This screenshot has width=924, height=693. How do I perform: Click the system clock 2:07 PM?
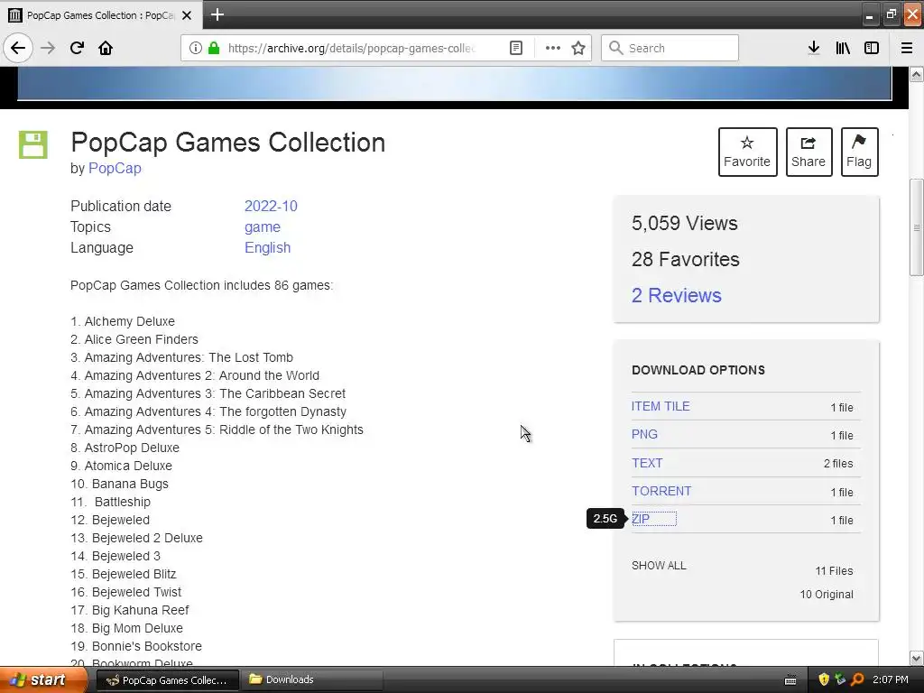pyautogui.click(x=891, y=679)
